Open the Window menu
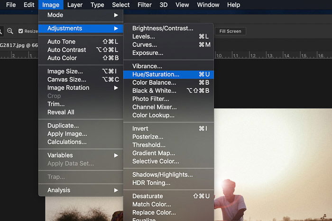The width and height of the screenshot is (332, 221). tap(208, 5)
